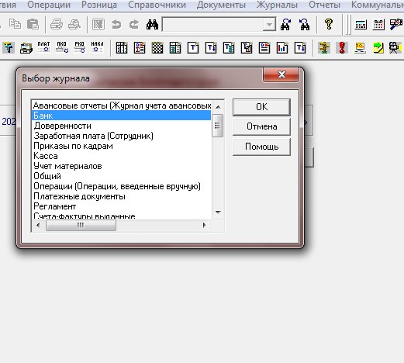Click the НАКЛ invoice icon
The image size is (404, 363).
click(97, 47)
